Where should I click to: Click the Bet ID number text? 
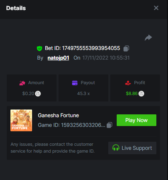[91, 48]
